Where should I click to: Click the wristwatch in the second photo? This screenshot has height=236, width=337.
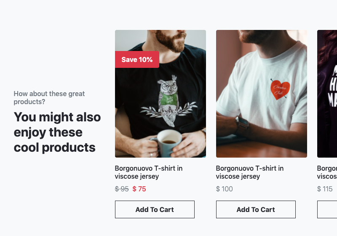point(242,125)
